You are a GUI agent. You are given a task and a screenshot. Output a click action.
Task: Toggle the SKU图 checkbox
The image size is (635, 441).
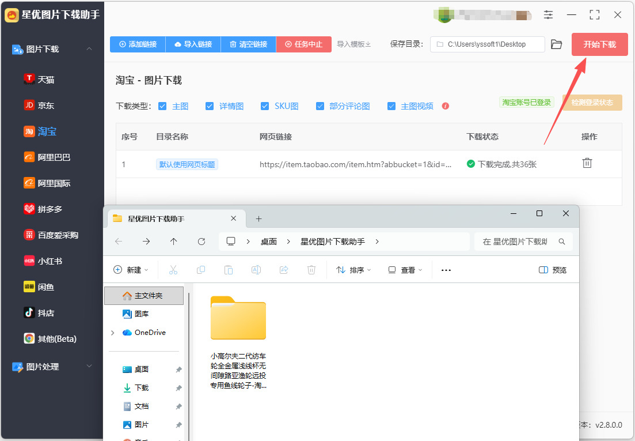[x=265, y=106]
